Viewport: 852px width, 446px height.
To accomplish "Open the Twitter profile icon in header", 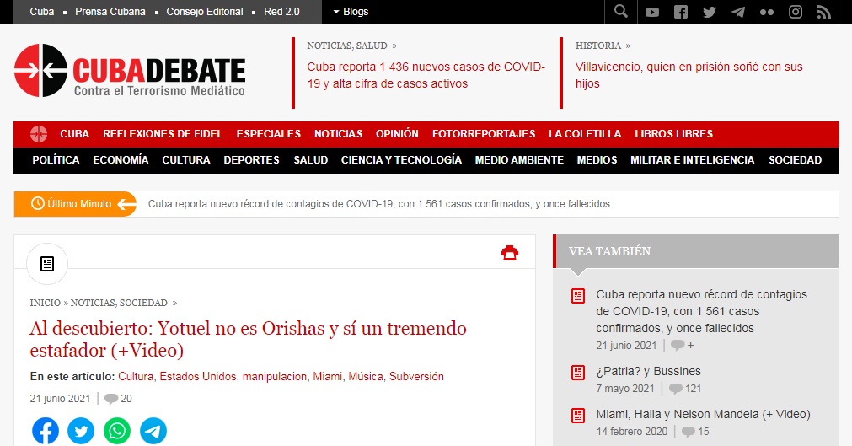I will pos(710,12).
